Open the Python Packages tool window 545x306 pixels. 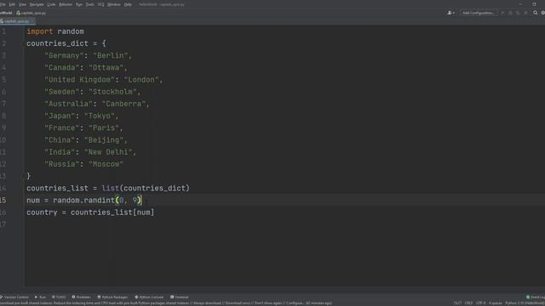click(x=112, y=297)
